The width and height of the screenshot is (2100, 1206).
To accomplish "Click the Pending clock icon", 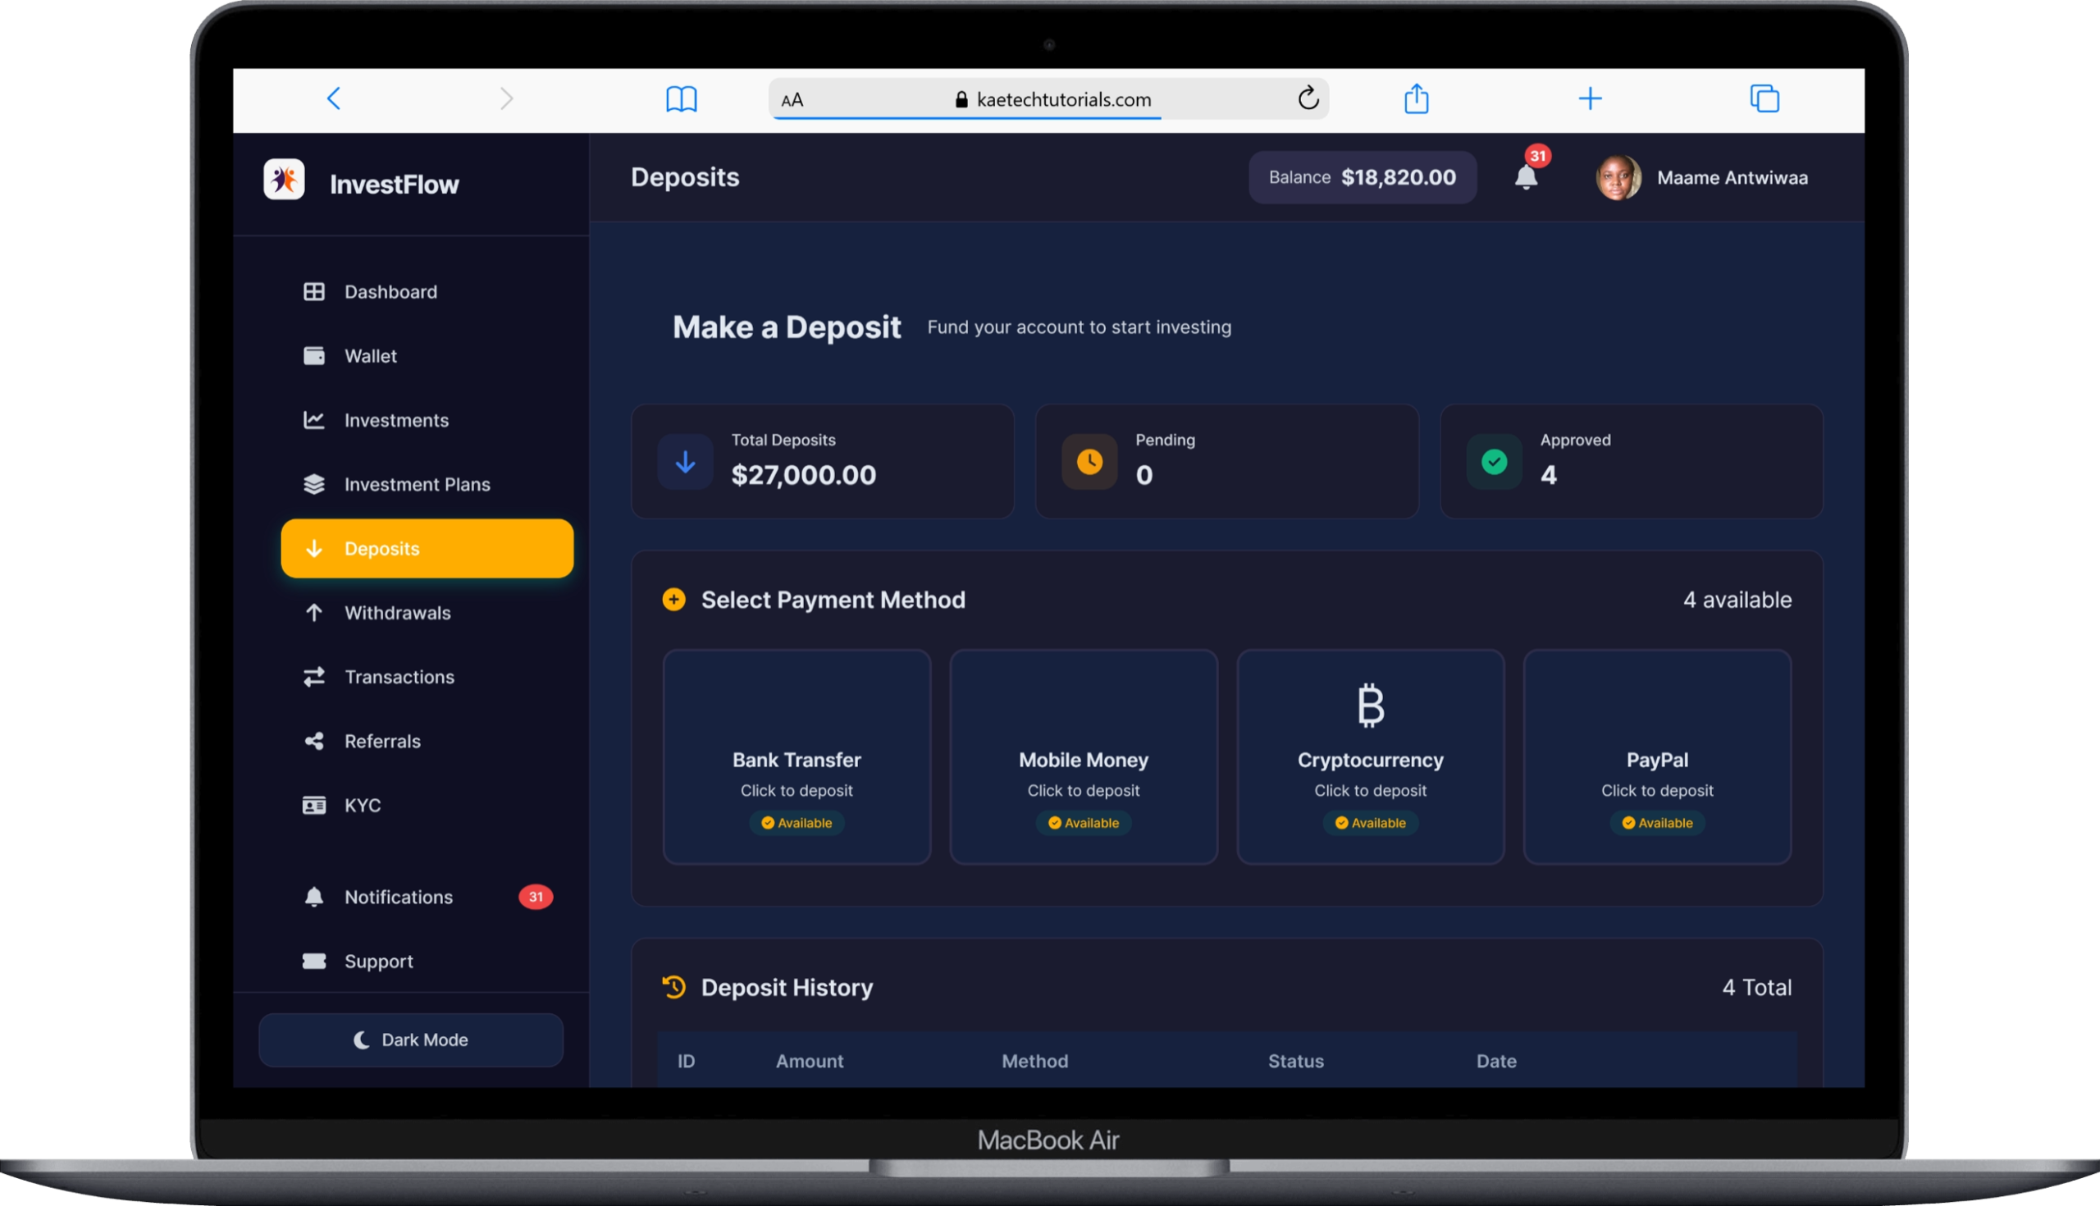I will (1089, 461).
